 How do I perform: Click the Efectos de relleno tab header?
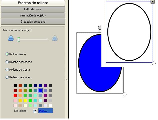pos(33,3)
